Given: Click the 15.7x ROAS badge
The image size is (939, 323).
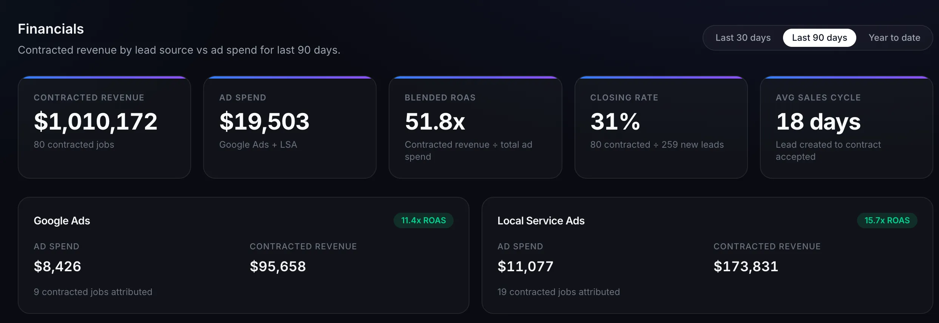Looking at the screenshot, I should tap(887, 221).
